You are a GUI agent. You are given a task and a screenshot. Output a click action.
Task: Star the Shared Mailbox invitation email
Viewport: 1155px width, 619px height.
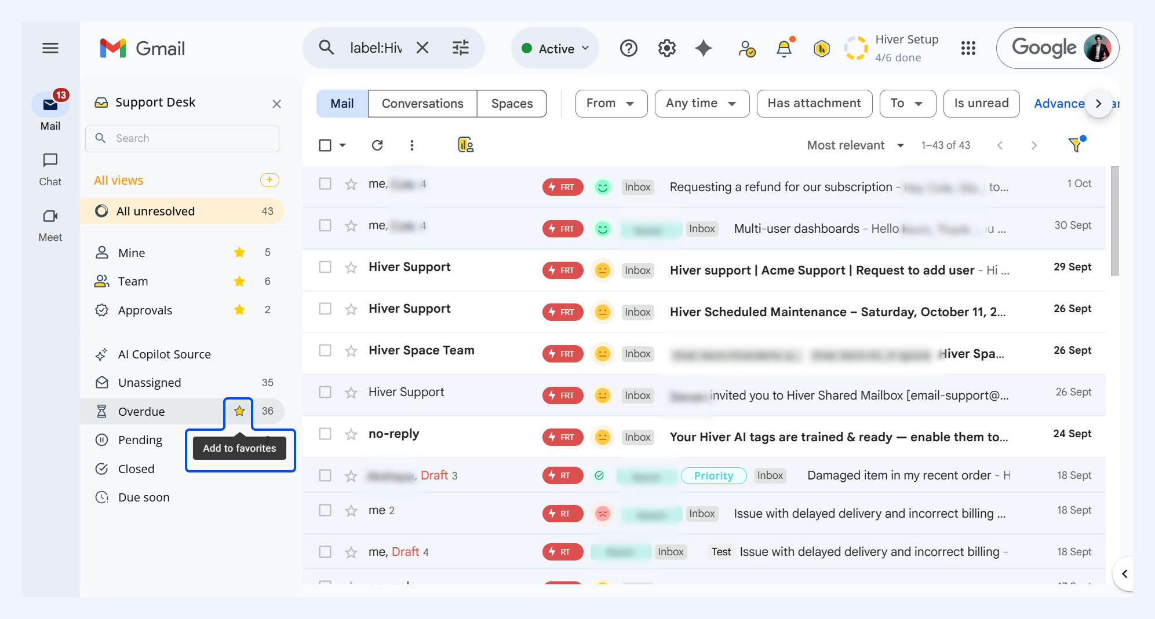[351, 393]
